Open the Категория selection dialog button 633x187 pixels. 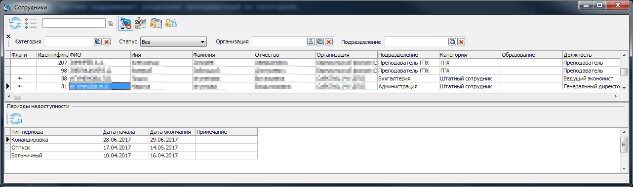point(98,42)
